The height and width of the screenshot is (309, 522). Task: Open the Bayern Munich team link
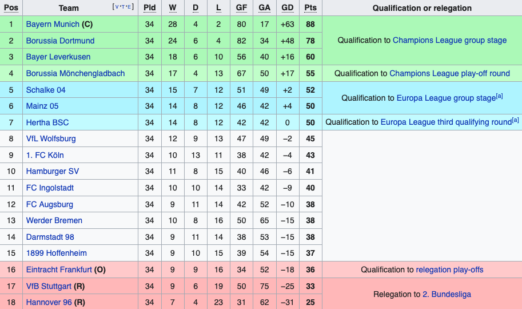53,24
